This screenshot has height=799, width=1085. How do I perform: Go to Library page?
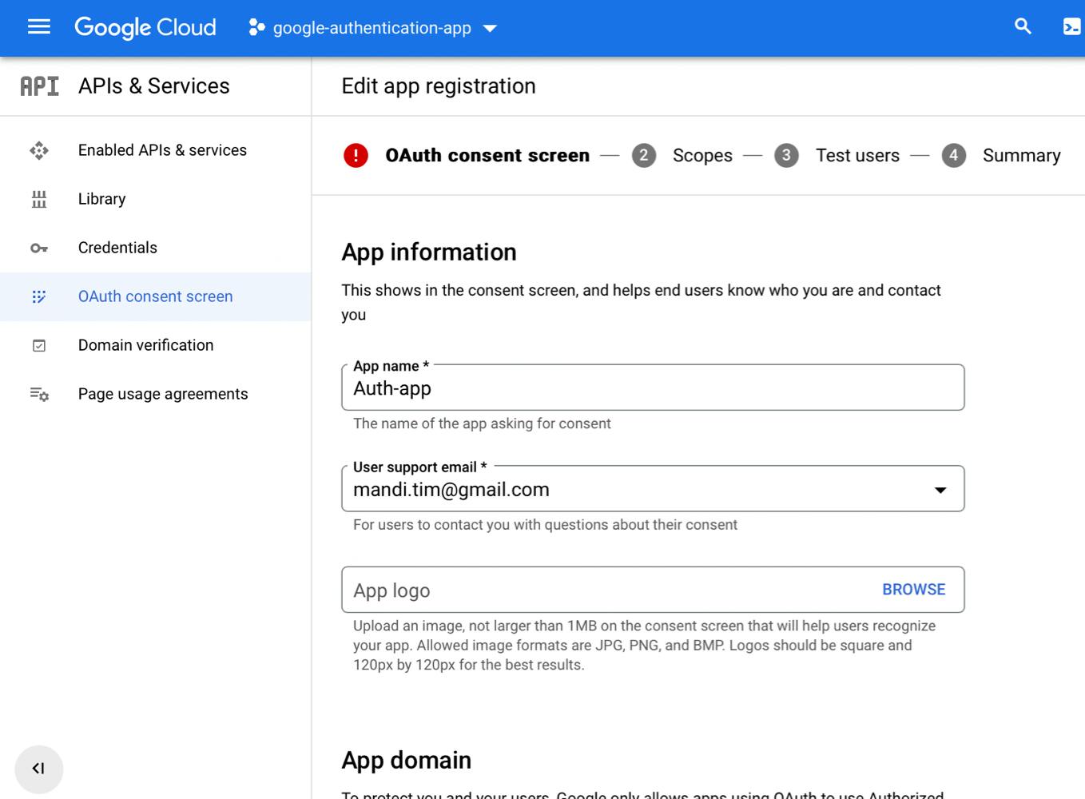point(156,199)
